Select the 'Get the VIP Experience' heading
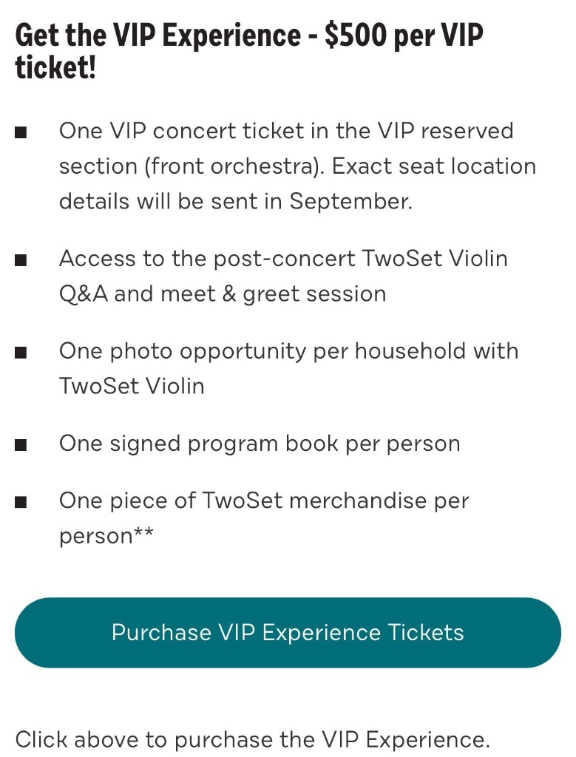 click(x=249, y=51)
